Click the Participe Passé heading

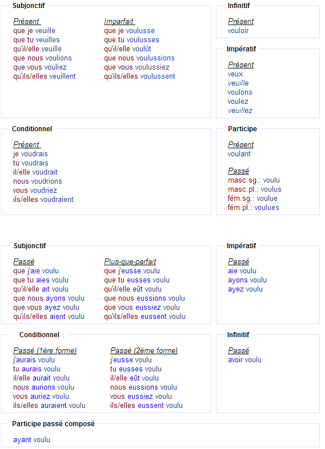[x=238, y=171]
